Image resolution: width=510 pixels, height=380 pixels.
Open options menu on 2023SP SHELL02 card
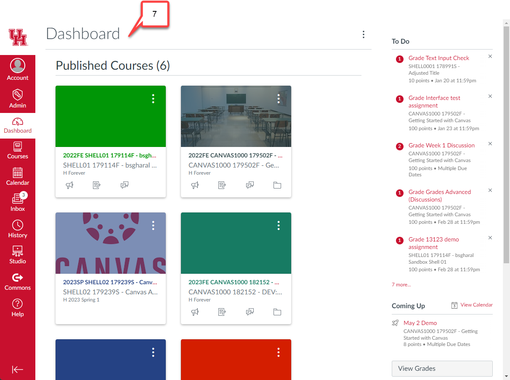coord(153,225)
